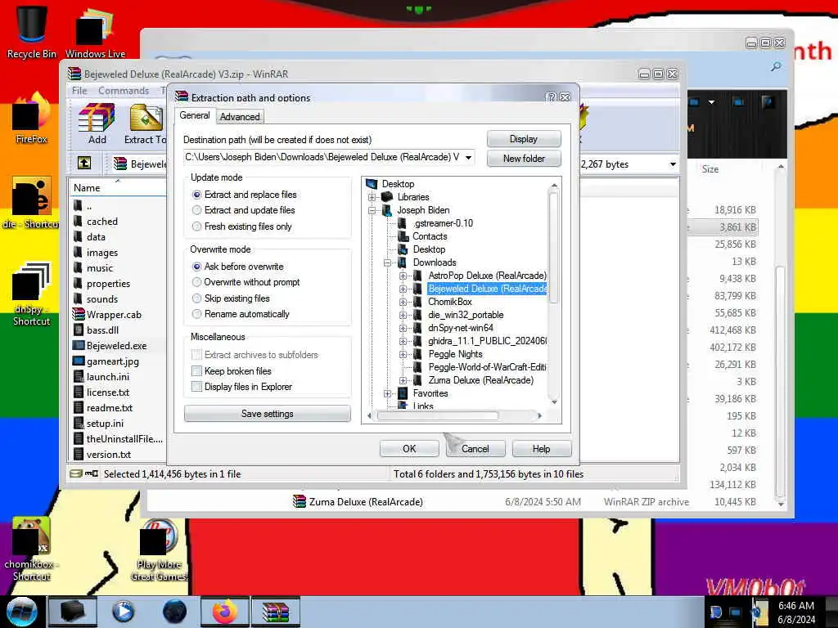Image resolution: width=838 pixels, height=628 pixels.
Task: Expand the Libraries tree node
Action: [x=372, y=197]
